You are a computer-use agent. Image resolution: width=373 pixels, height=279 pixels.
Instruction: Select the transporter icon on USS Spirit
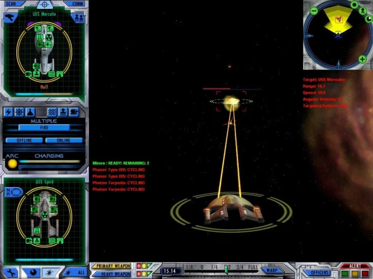click(x=37, y=241)
